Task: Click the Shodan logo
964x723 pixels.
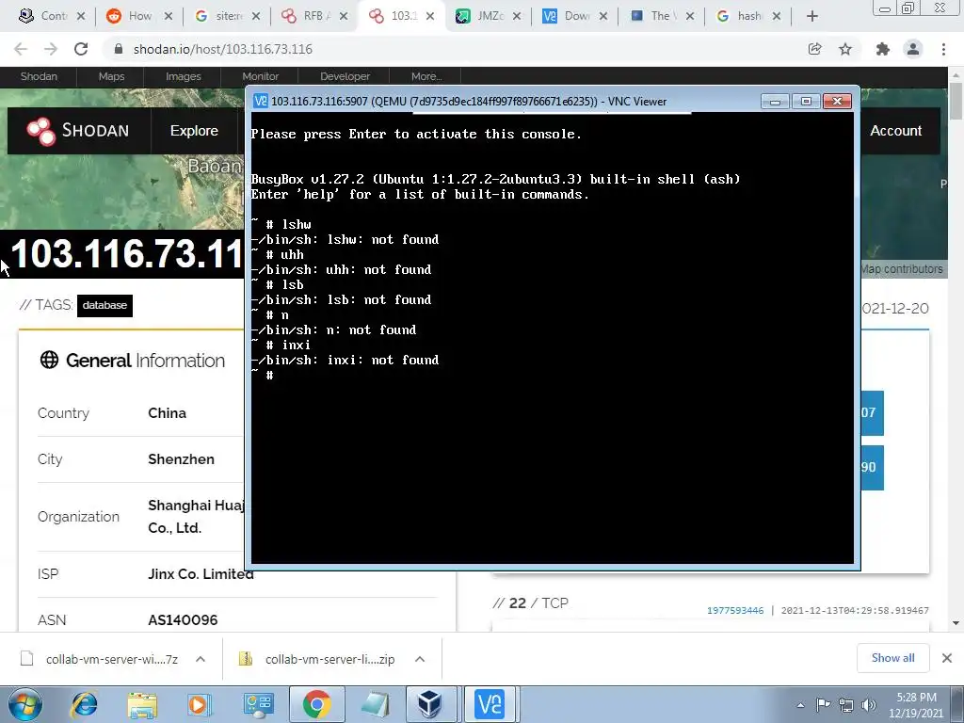Action: point(78,131)
